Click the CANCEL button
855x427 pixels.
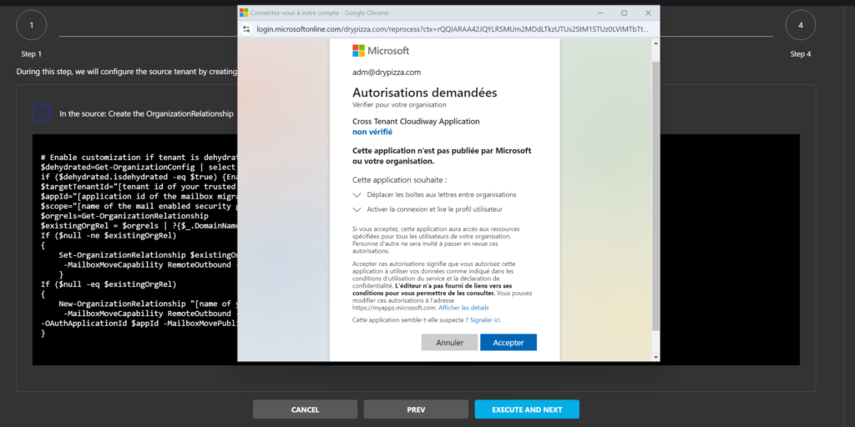[x=305, y=409]
